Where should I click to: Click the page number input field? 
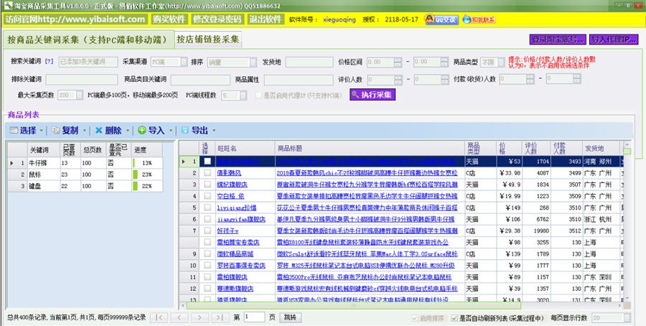[254, 317]
